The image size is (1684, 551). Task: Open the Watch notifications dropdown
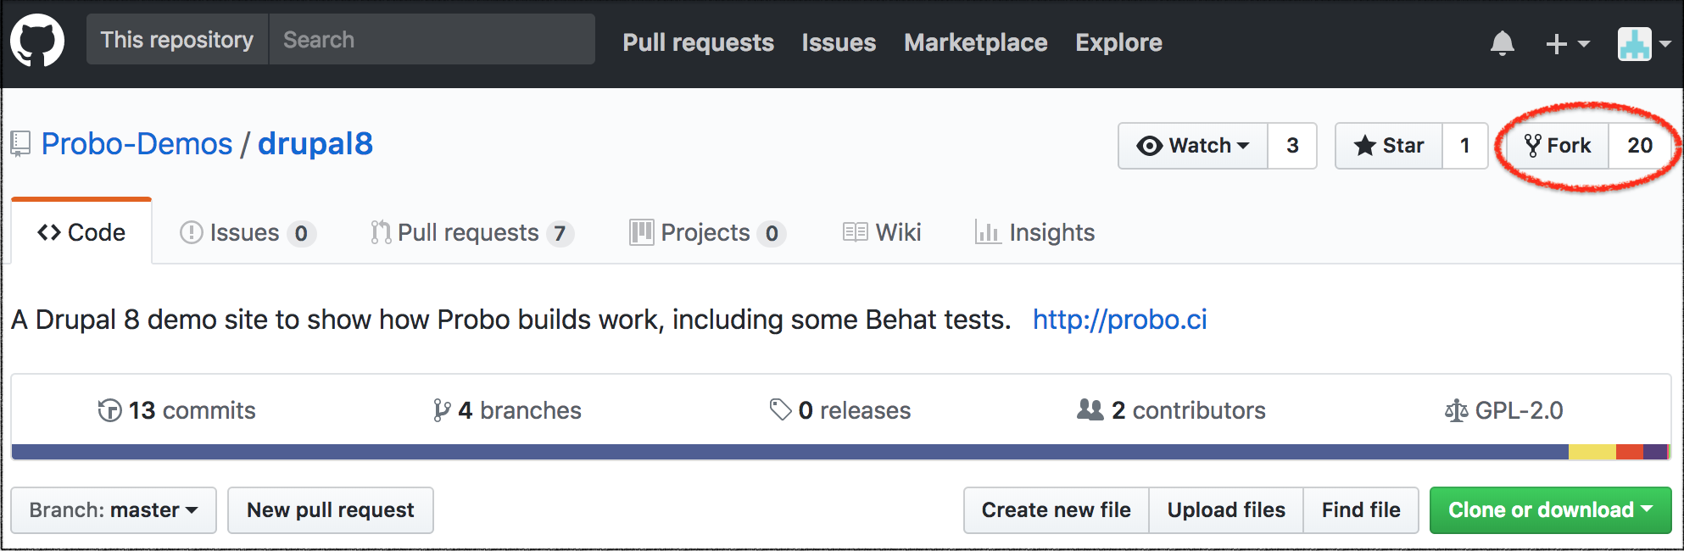pyautogui.click(x=1193, y=146)
